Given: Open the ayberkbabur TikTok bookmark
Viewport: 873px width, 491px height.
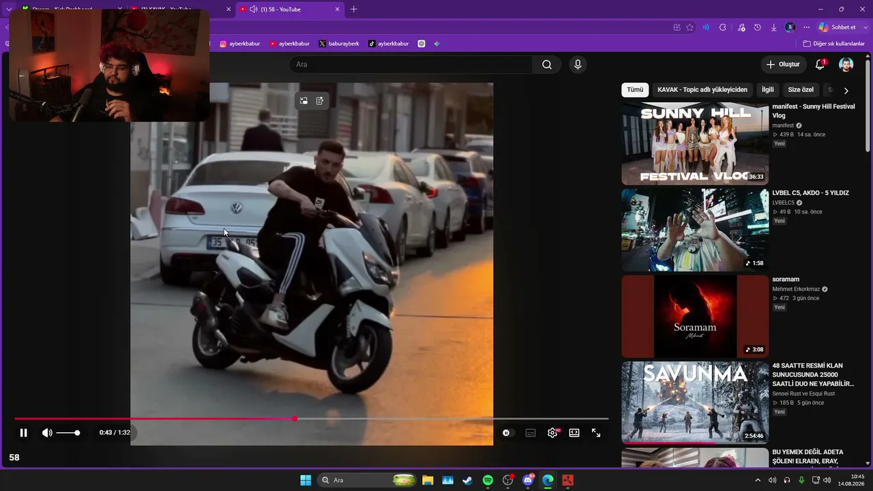Looking at the screenshot, I should (389, 44).
